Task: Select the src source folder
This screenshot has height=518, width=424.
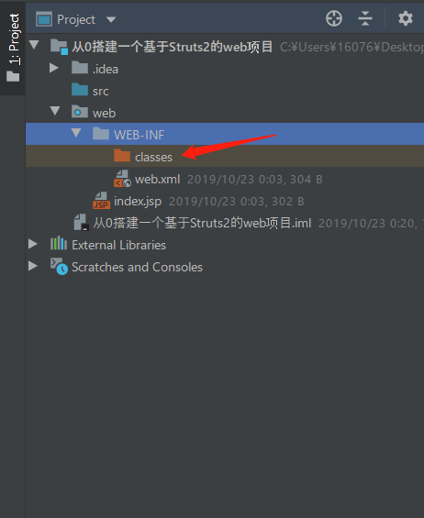Action: tap(90, 91)
